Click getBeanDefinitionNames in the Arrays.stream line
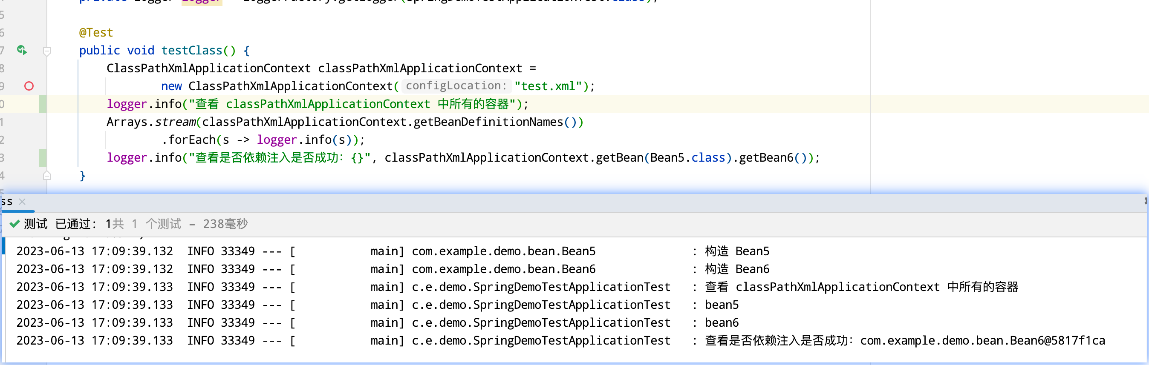The height and width of the screenshot is (365, 1149). [x=488, y=122]
